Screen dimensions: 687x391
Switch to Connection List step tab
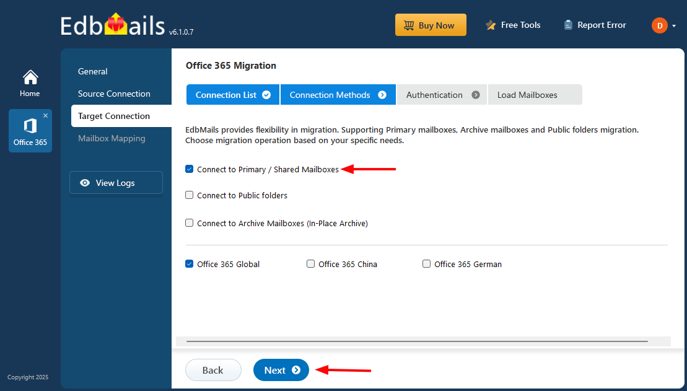233,95
